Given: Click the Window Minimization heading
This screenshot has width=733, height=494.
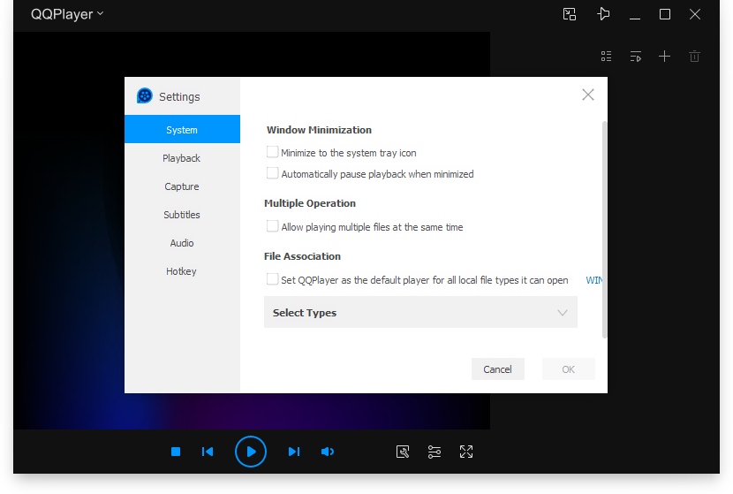Looking at the screenshot, I should tap(319, 130).
